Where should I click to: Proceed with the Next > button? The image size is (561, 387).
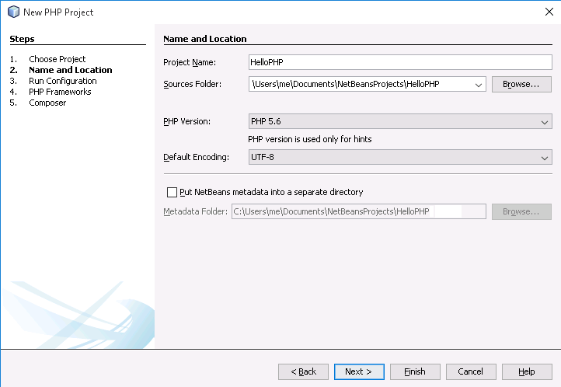359,371
